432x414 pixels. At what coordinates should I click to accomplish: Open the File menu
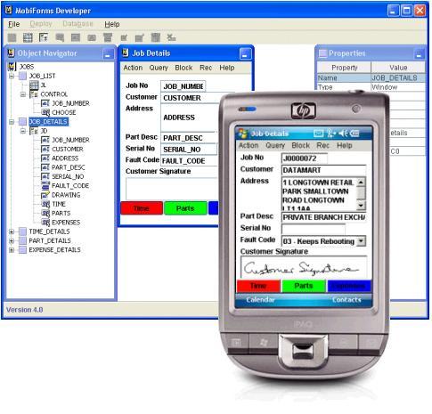14,24
